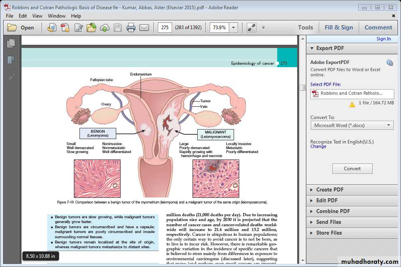Open the zoom percentage dropdown arrow
401x267 pixels.
(x=234, y=28)
